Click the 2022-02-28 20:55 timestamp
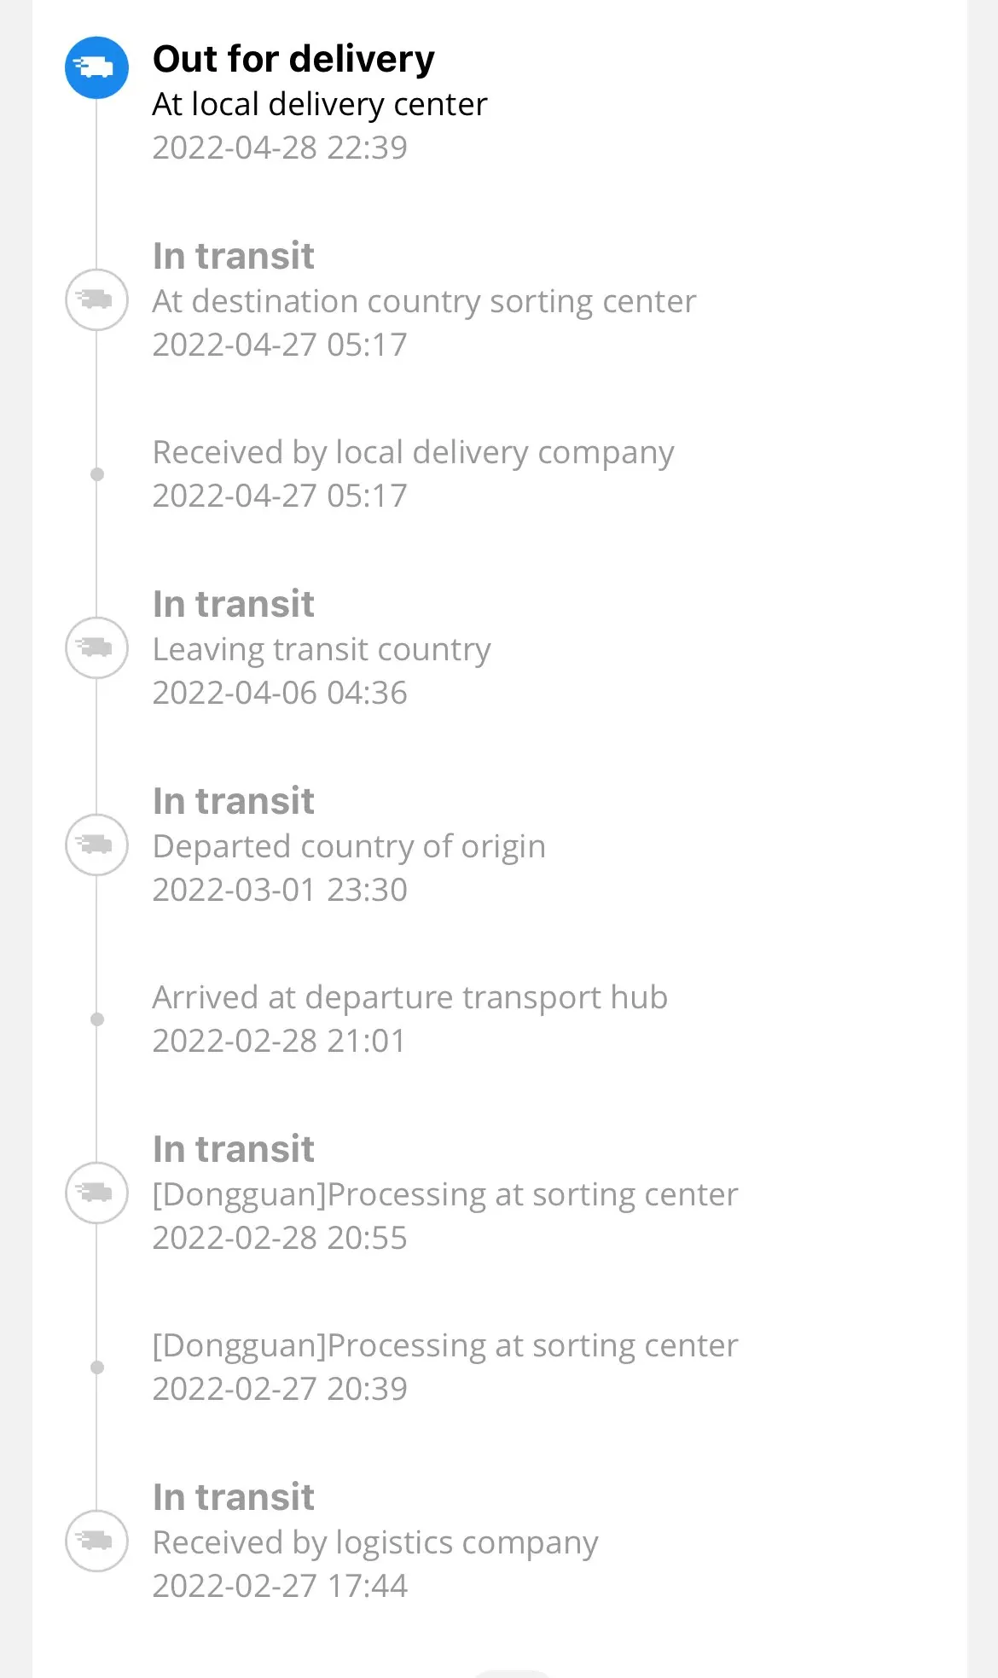The image size is (998, 1678). point(280,1238)
